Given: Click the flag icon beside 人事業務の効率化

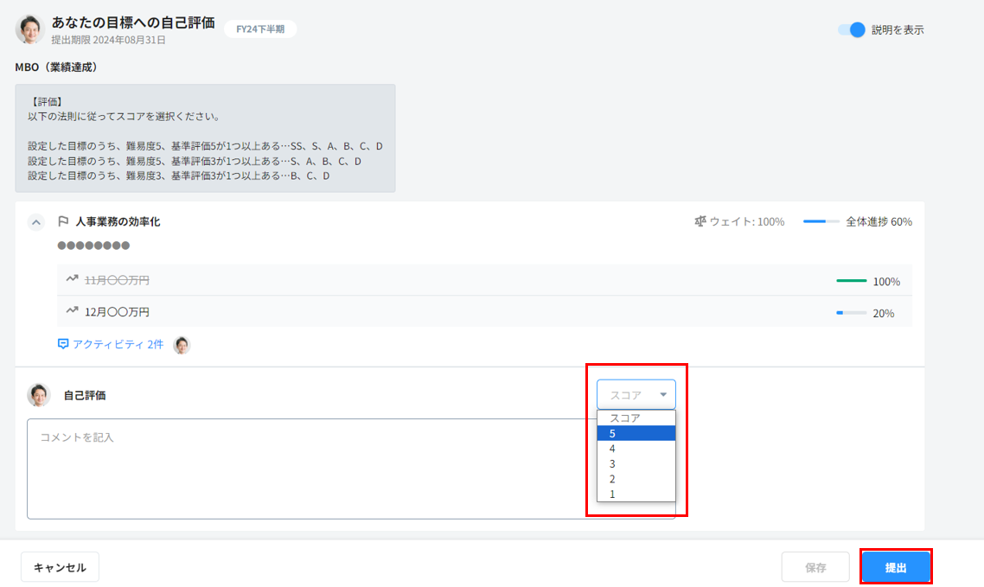Looking at the screenshot, I should [x=63, y=221].
